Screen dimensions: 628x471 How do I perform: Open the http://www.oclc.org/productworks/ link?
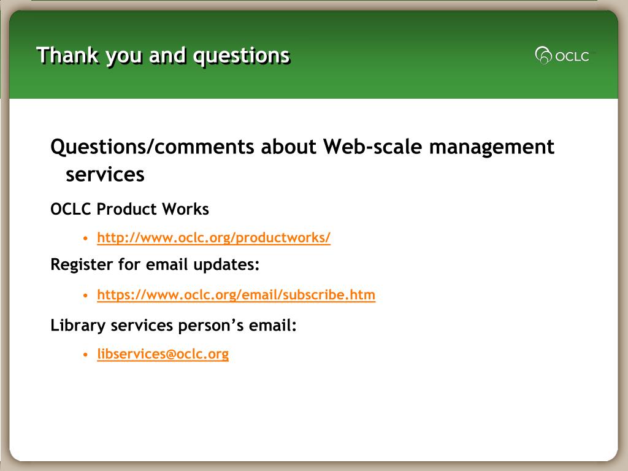point(213,237)
